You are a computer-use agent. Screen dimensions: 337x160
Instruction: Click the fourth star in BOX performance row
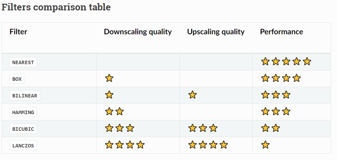pyautogui.click(x=297, y=78)
